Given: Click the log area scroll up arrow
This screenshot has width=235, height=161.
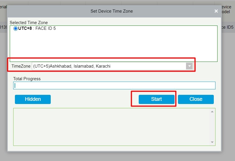Looking at the screenshot, I should pos(212,112).
